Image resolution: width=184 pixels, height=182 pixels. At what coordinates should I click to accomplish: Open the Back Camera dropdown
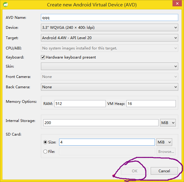click(109, 87)
